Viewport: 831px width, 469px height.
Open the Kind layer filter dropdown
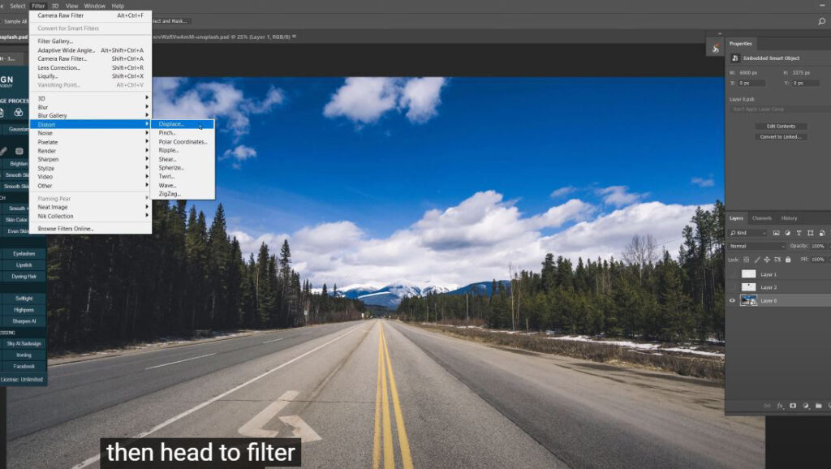coord(748,233)
